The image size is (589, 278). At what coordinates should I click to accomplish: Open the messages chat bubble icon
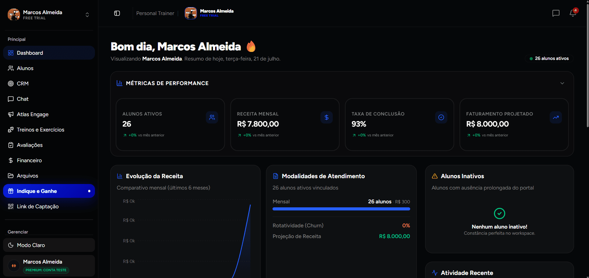(556, 13)
